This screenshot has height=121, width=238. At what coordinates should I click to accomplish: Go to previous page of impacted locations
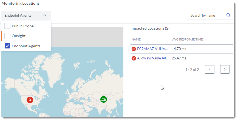209,70
